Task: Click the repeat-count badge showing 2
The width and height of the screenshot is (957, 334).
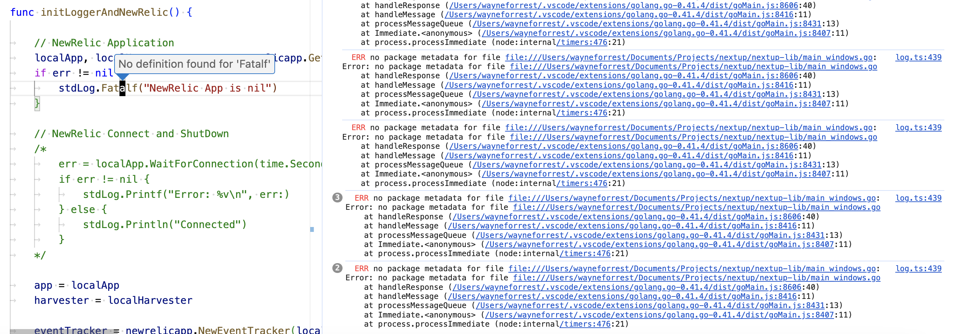Action: pyautogui.click(x=337, y=268)
